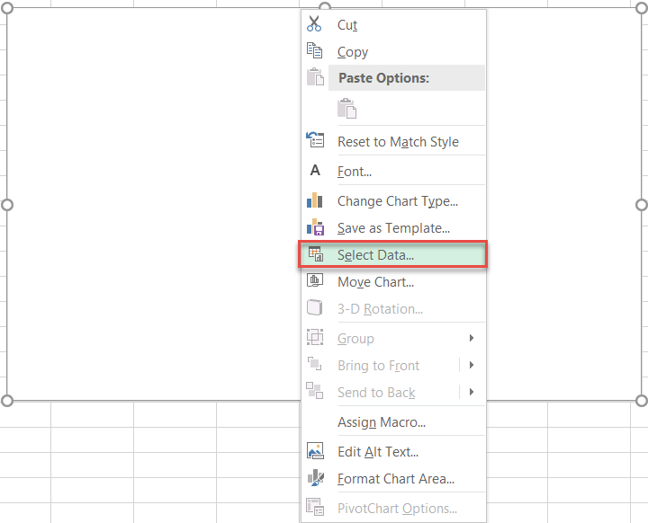Screen dimensions: 648x523
Task: Click the paste clipboard button under Paste Options
Action: coord(346,108)
